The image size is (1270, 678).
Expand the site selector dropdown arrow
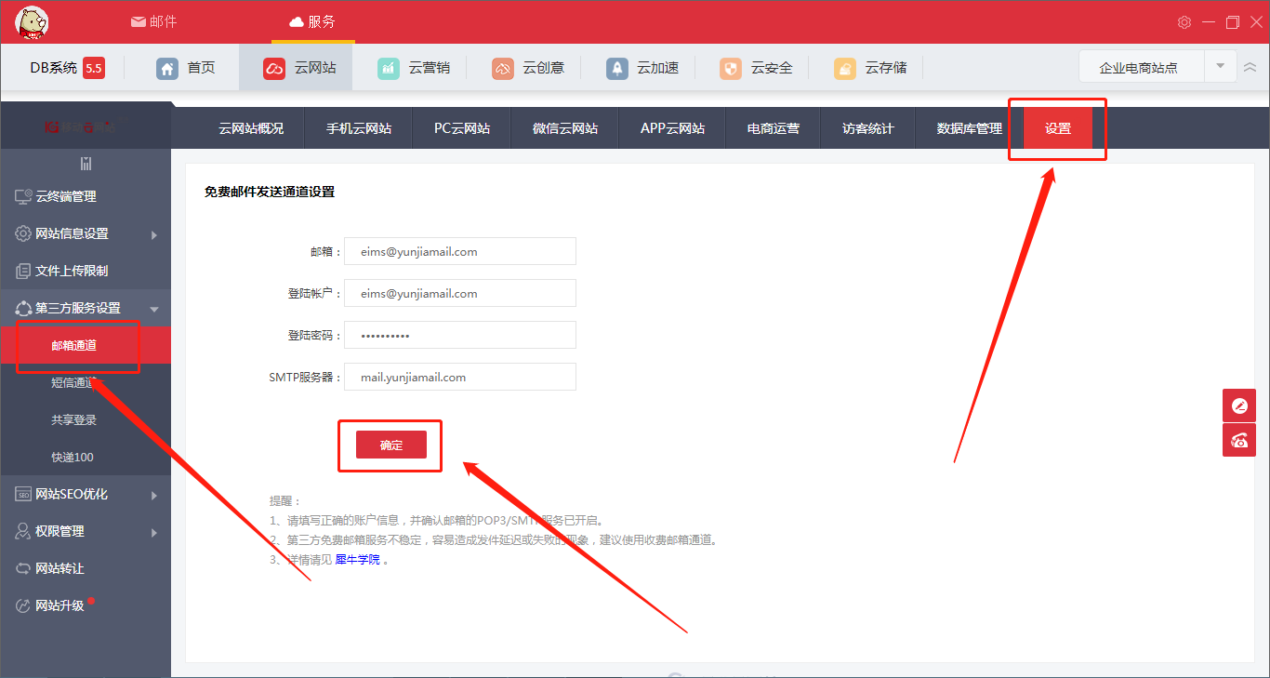coord(1220,67)
